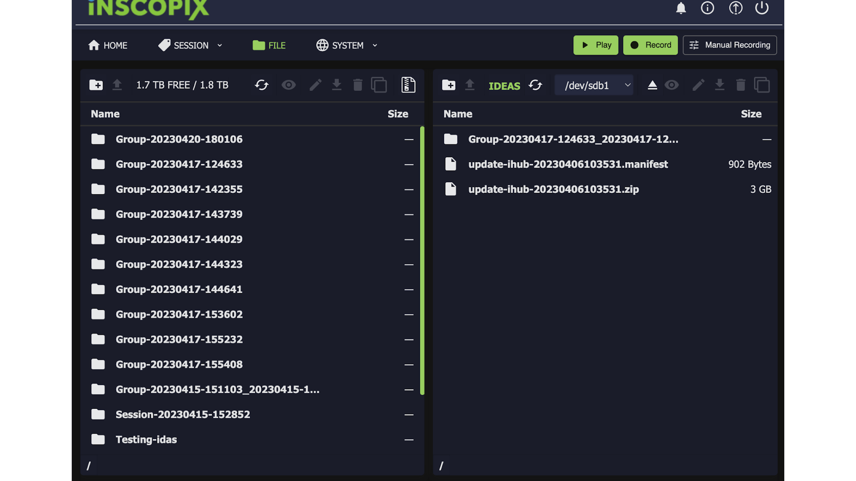Click the trash delete icon in right panel
Image resolution: width=856 pixels, height=481 pixels.
(741, 85)
